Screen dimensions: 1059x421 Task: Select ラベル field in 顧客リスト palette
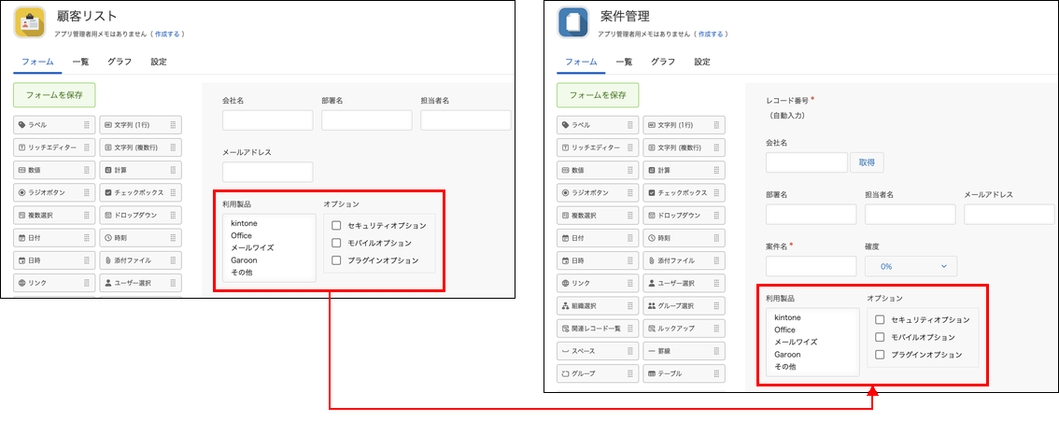point(53,125)
